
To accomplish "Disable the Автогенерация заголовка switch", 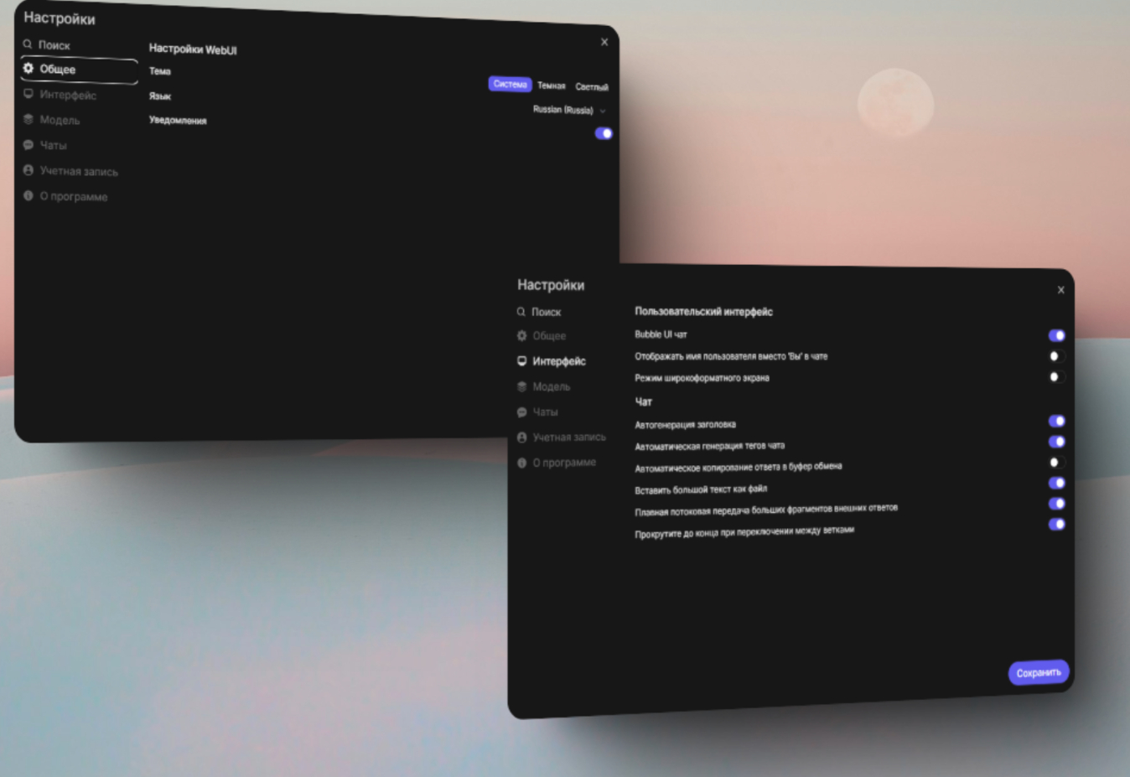I will 1057,421.
